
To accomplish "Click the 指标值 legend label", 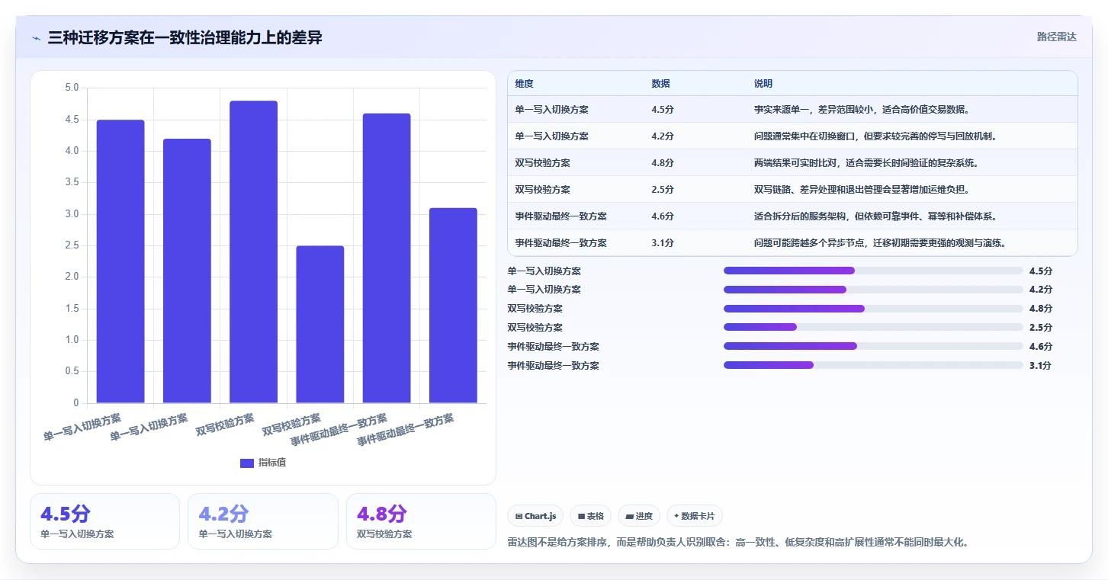I will pyautogui.click(x=271, y=463).
